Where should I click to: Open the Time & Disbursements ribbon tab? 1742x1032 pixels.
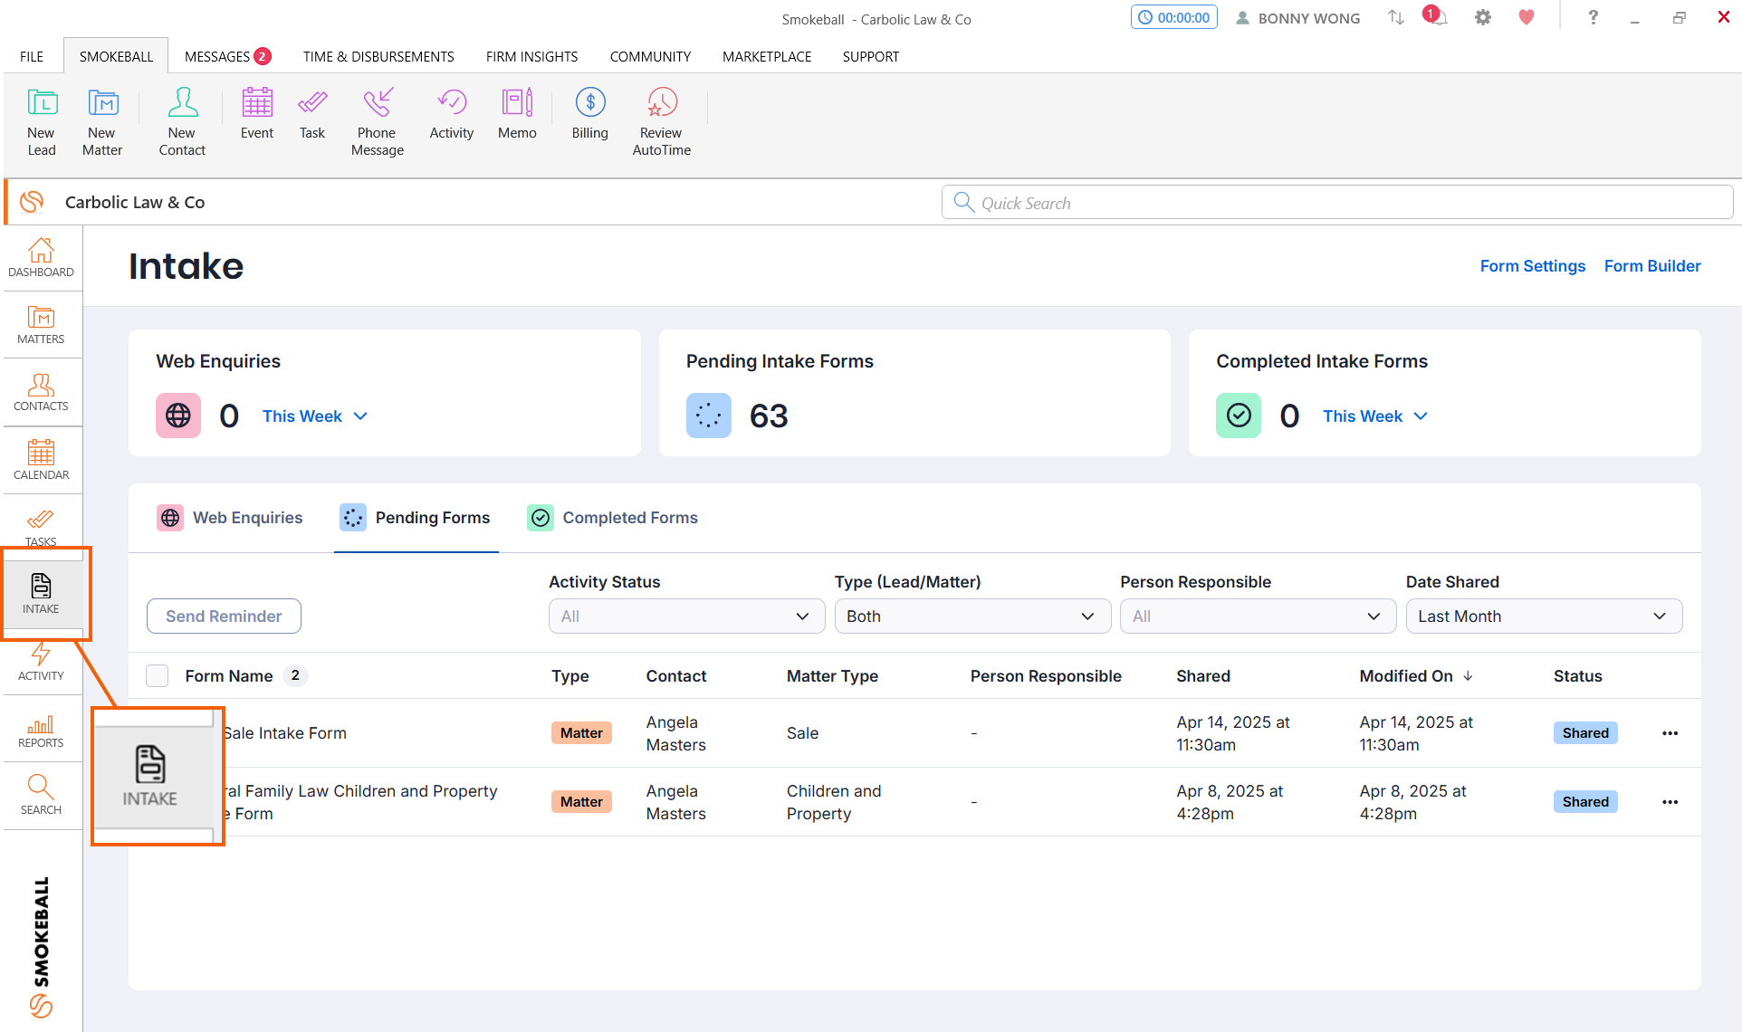pyautogui.click(x=378, y=56)
